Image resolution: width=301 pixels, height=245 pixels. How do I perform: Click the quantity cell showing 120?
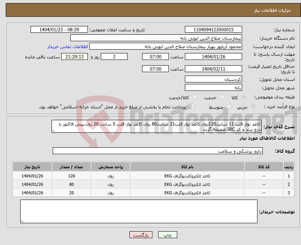tap(71, 176)
